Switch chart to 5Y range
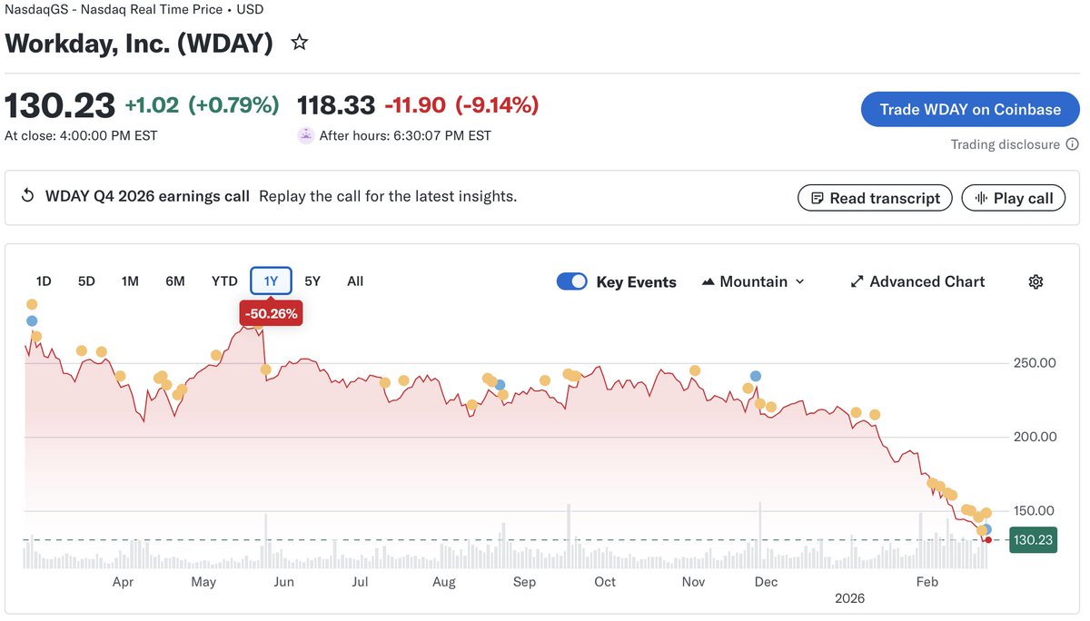This screenshot has width=1090, height=621. point(312,281)
